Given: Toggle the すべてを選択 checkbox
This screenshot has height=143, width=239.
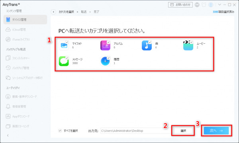Looking at the screenshot, I should pos(60,131).
